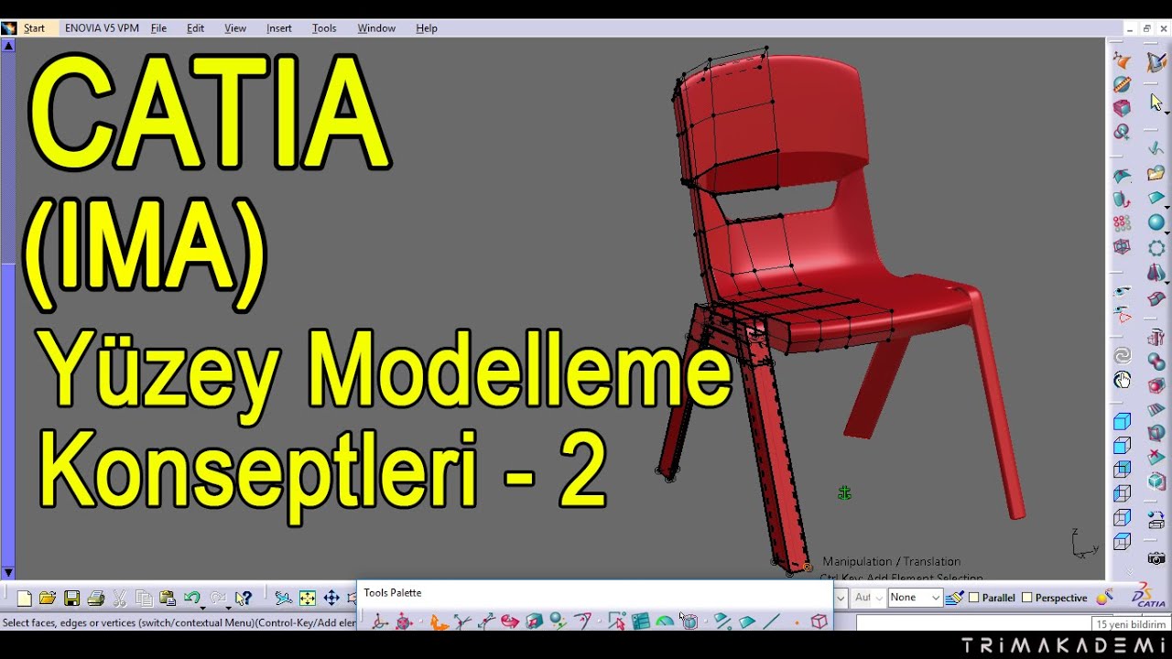Screen dimensions: 1172x659
Task: Open the ENOVIA V5 VPM menu
Action: point(102,28)
